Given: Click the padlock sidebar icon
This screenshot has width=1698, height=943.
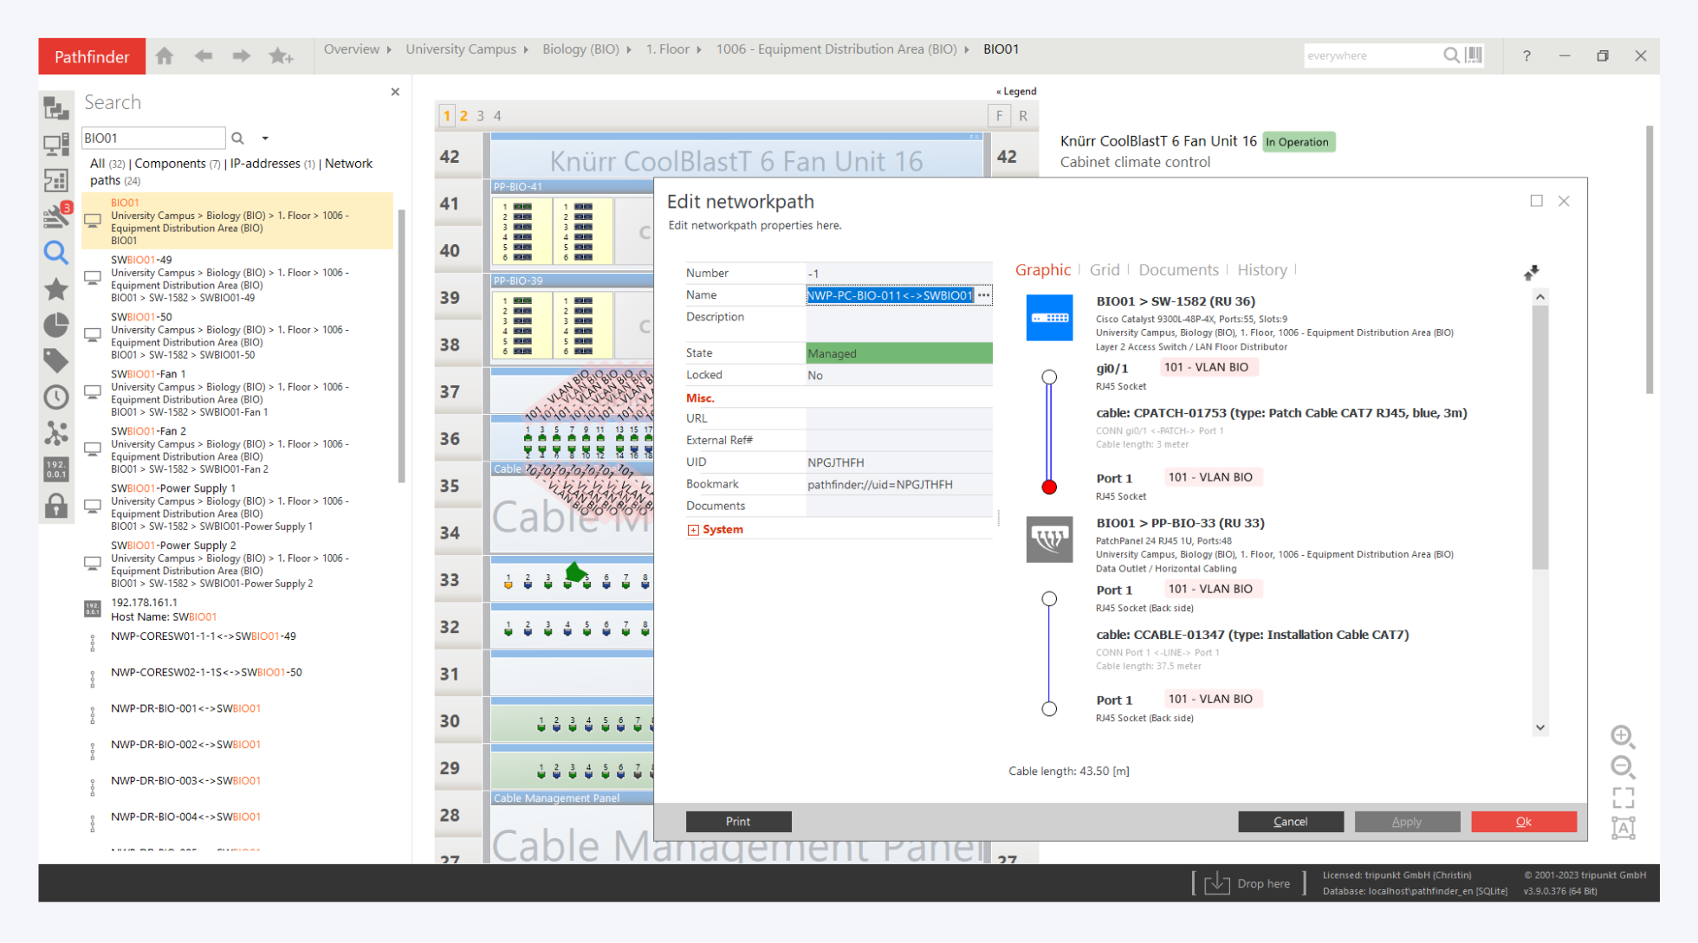Looking at the screenshot, I should coord(56,506).
